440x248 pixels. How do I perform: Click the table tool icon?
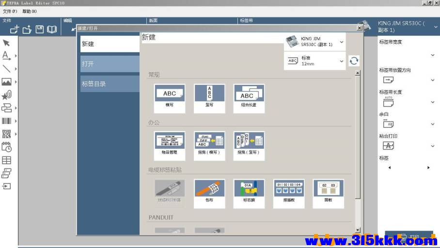(6, 160)
